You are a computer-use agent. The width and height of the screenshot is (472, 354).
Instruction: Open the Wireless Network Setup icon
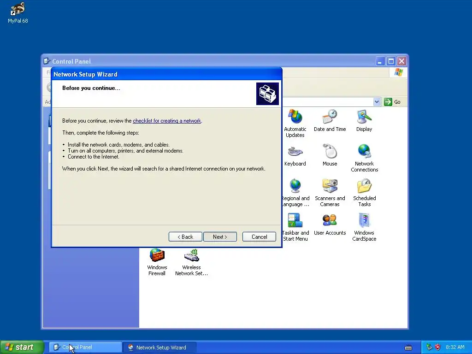tap(191, 262)
